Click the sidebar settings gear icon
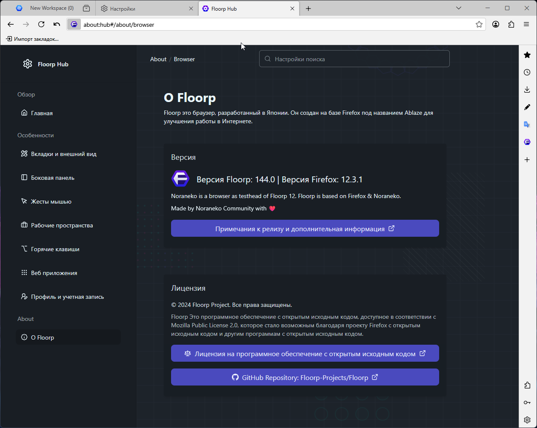 (x=527, y=420)
